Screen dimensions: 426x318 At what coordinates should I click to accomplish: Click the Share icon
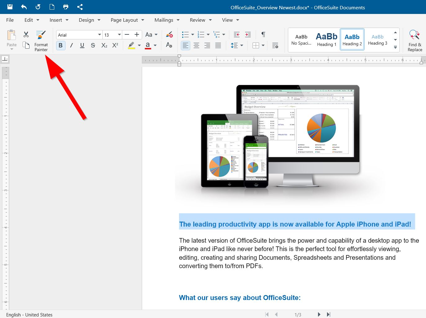(80, 7)
